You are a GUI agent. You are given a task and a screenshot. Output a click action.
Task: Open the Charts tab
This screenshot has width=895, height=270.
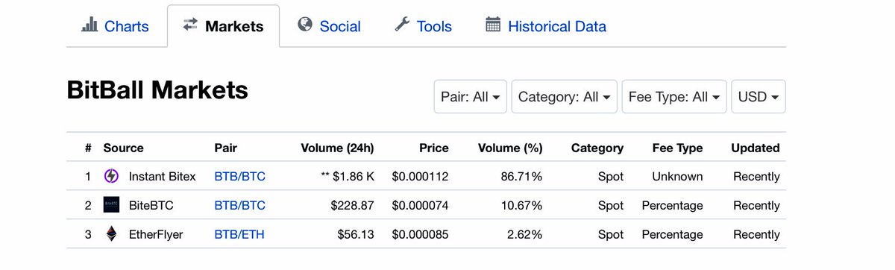click(x=115, y=26)
